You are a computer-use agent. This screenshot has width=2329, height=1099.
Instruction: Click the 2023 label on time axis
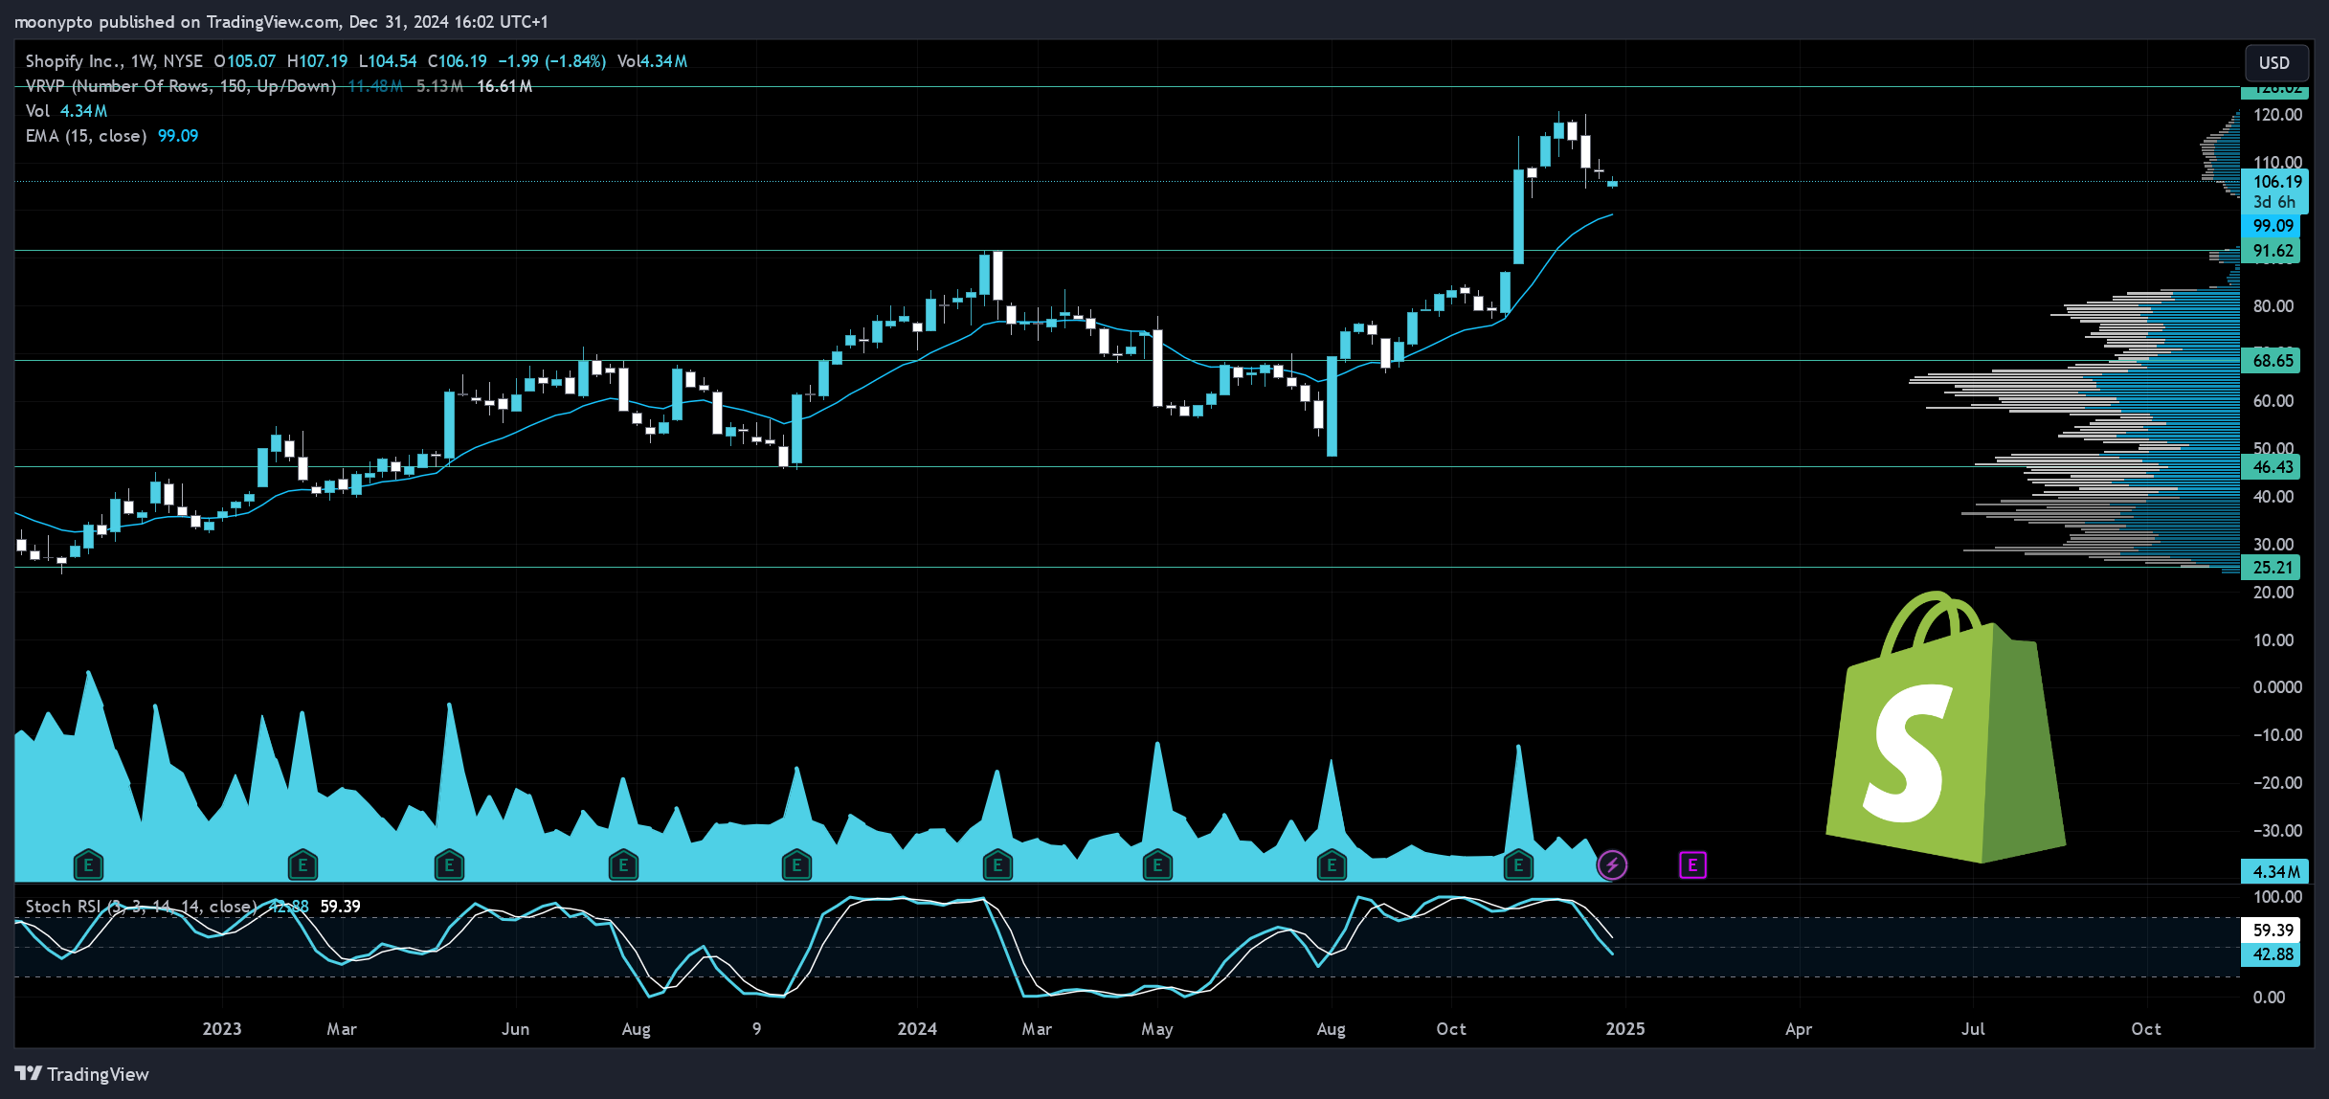pos(222,1029)
